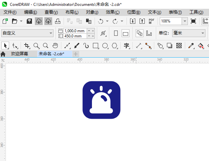
Task: Expand the zoom level dropdown arrow
Action: click(185, 21)
